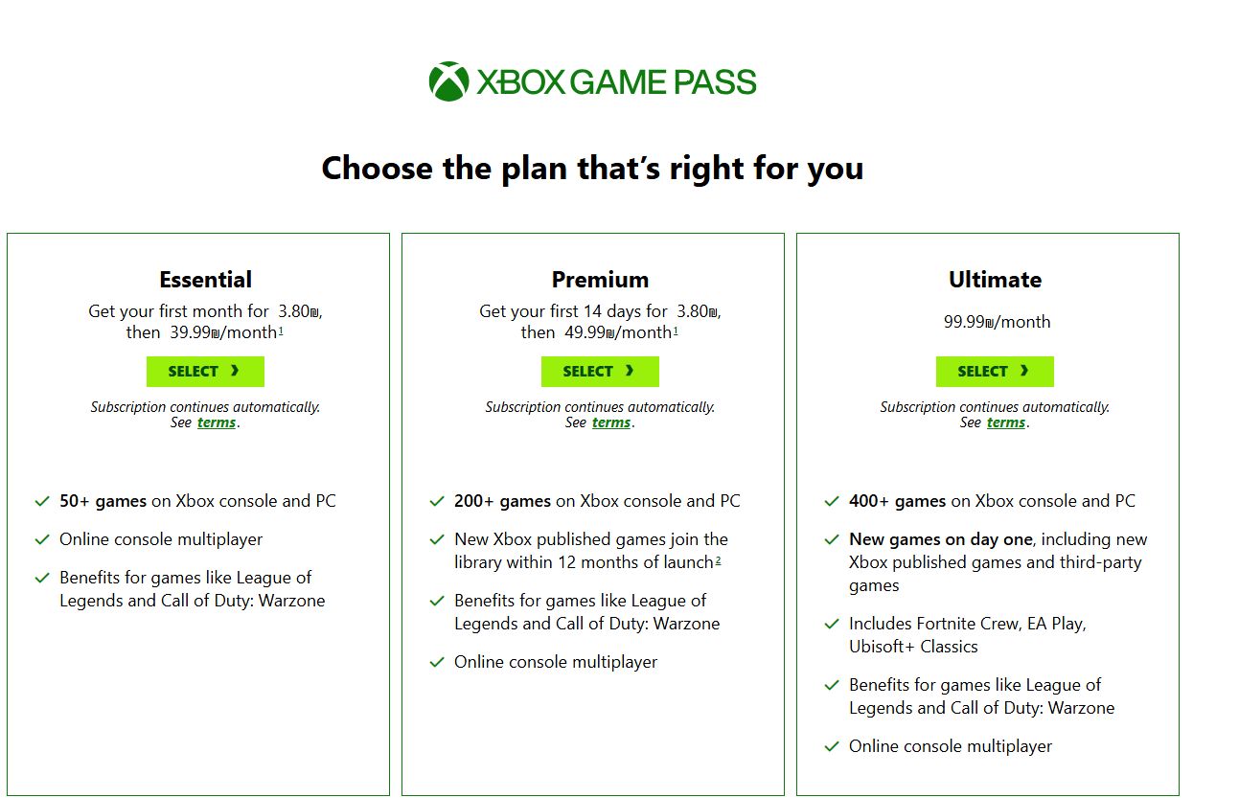The image size is (1239, 798).
Task: Click checkmark icon beside '50+ games'
Action: click(x=42, y=501)
